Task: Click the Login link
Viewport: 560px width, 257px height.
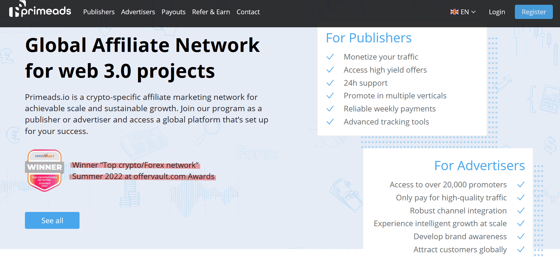Action: 497,12
